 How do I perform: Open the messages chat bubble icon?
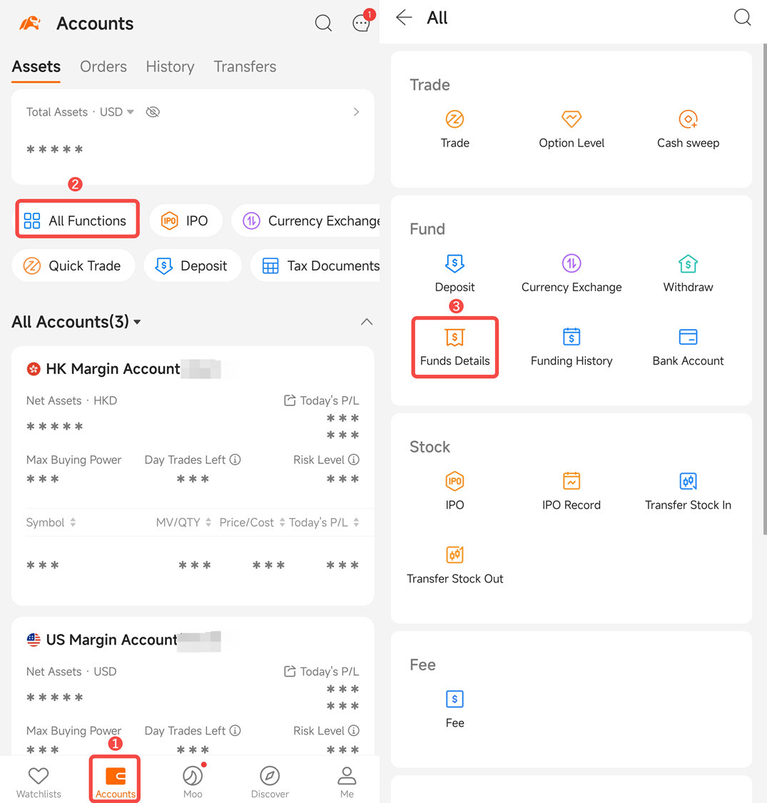[362, 24]
